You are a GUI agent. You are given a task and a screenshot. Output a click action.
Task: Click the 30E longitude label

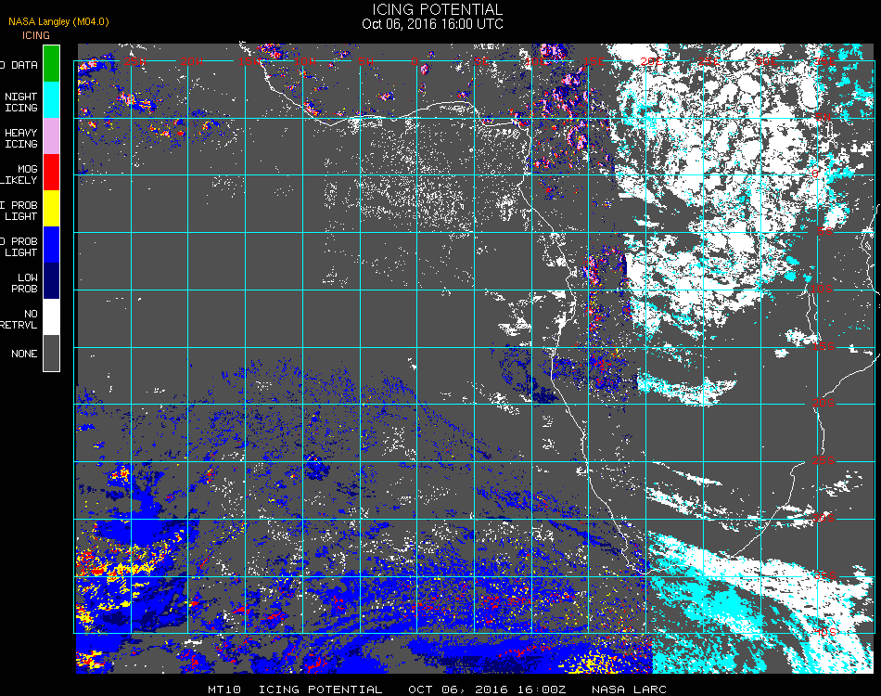766,60
